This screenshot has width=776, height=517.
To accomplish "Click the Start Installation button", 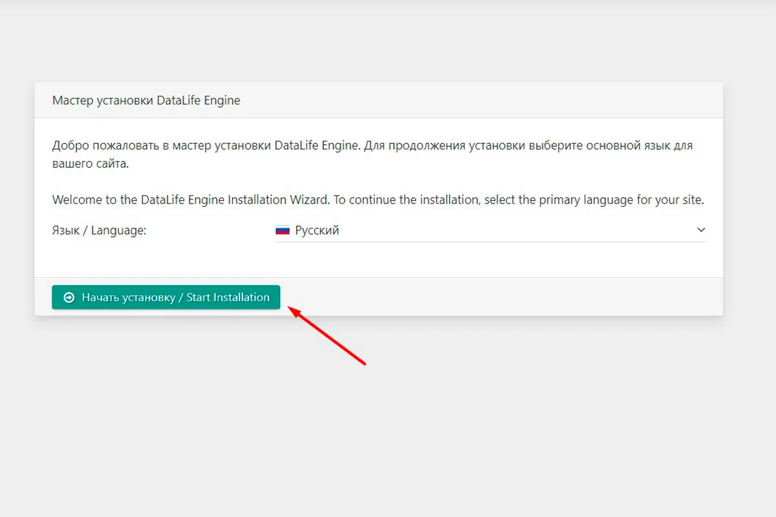I will (166, 297).
